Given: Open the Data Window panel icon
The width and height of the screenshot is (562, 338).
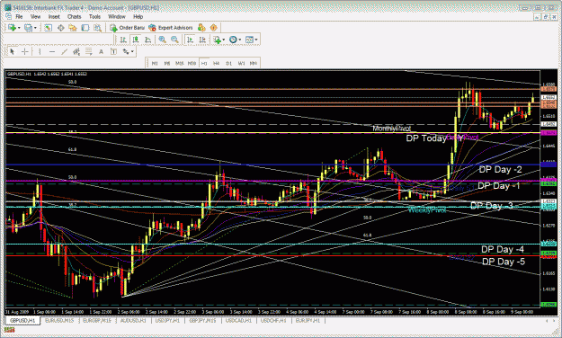Looking at the screenshot, I should (x=60, y=28).
